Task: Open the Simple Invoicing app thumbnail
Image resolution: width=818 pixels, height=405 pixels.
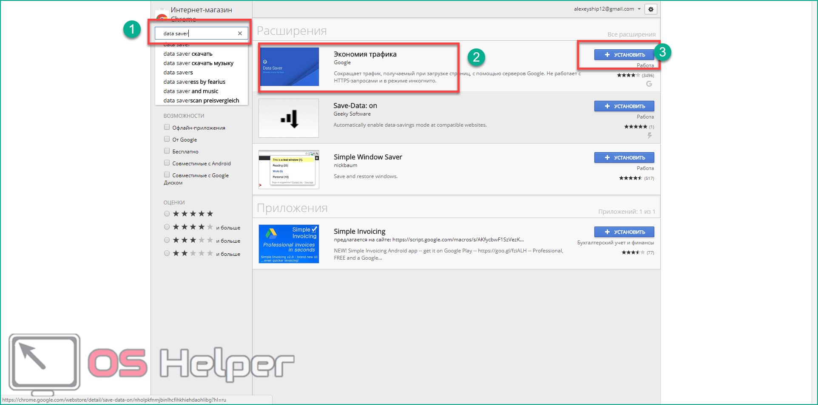Action: [289, 244]
